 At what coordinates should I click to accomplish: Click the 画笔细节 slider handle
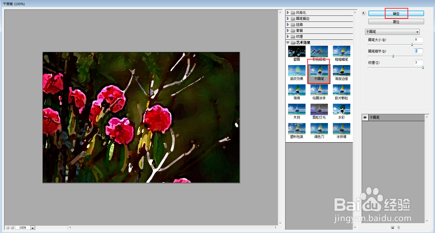click(x=393, y=56)
